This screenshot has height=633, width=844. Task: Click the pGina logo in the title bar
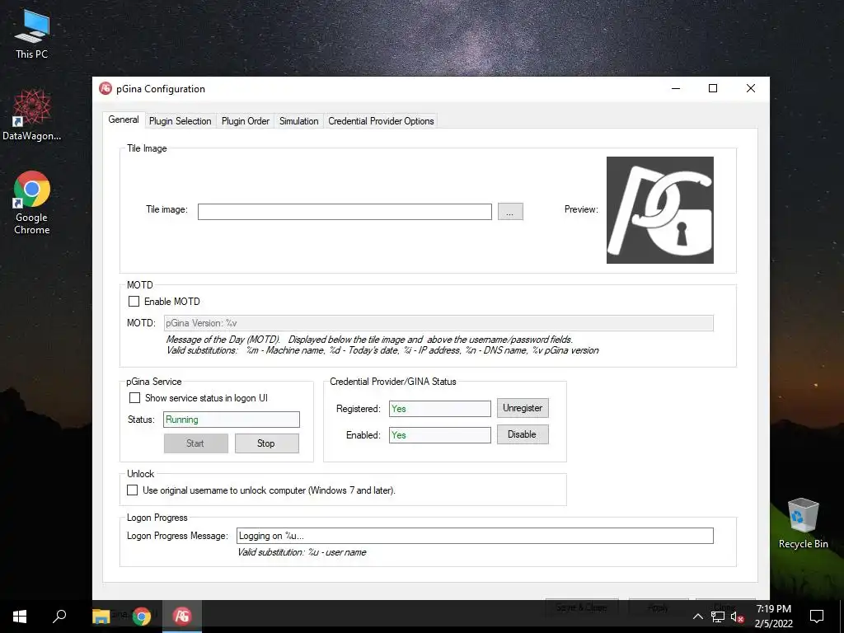click(x=105, y=88)
